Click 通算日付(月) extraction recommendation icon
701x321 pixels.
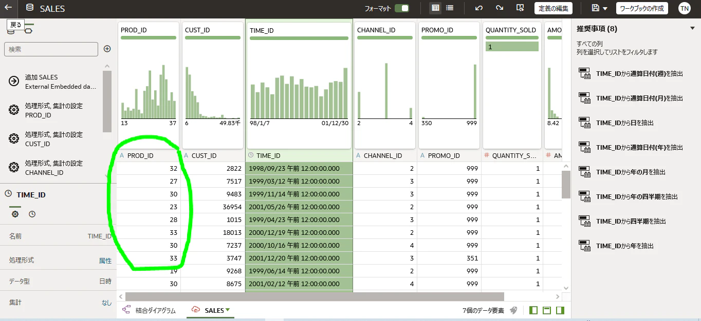(x=585, y=98)
